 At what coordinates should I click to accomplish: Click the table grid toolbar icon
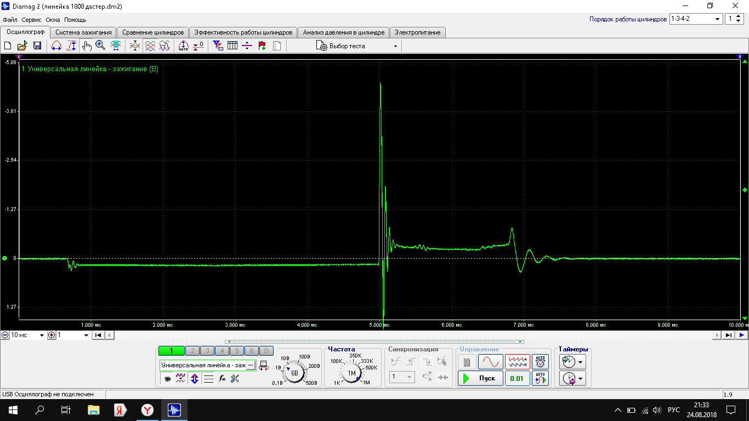[x=232, y=46]
